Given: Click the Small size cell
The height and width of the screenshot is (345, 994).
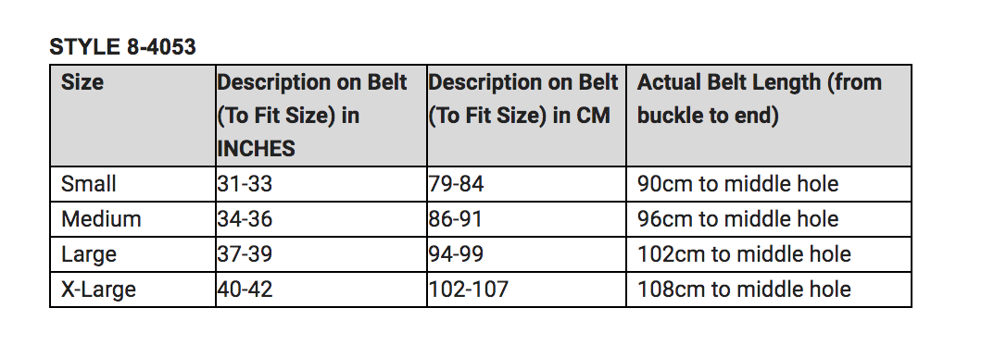Looking at the screenshot, I should (132, 184).
